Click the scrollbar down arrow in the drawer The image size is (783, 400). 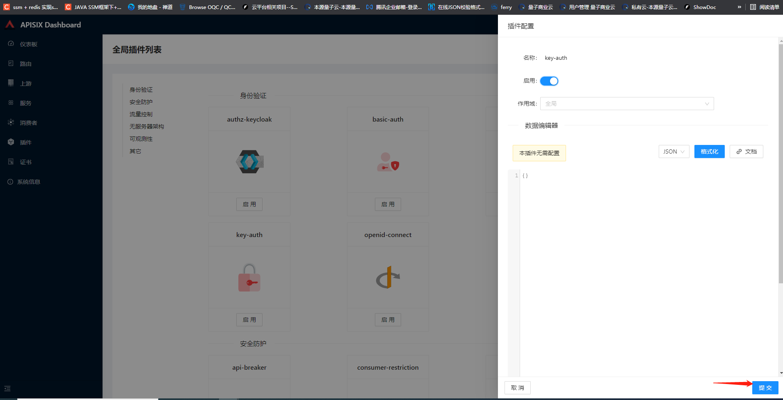781,373
